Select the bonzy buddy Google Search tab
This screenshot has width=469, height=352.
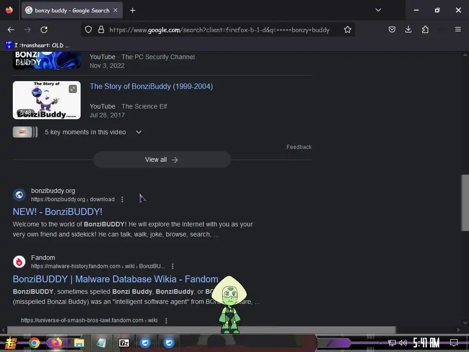pos(72,11)
